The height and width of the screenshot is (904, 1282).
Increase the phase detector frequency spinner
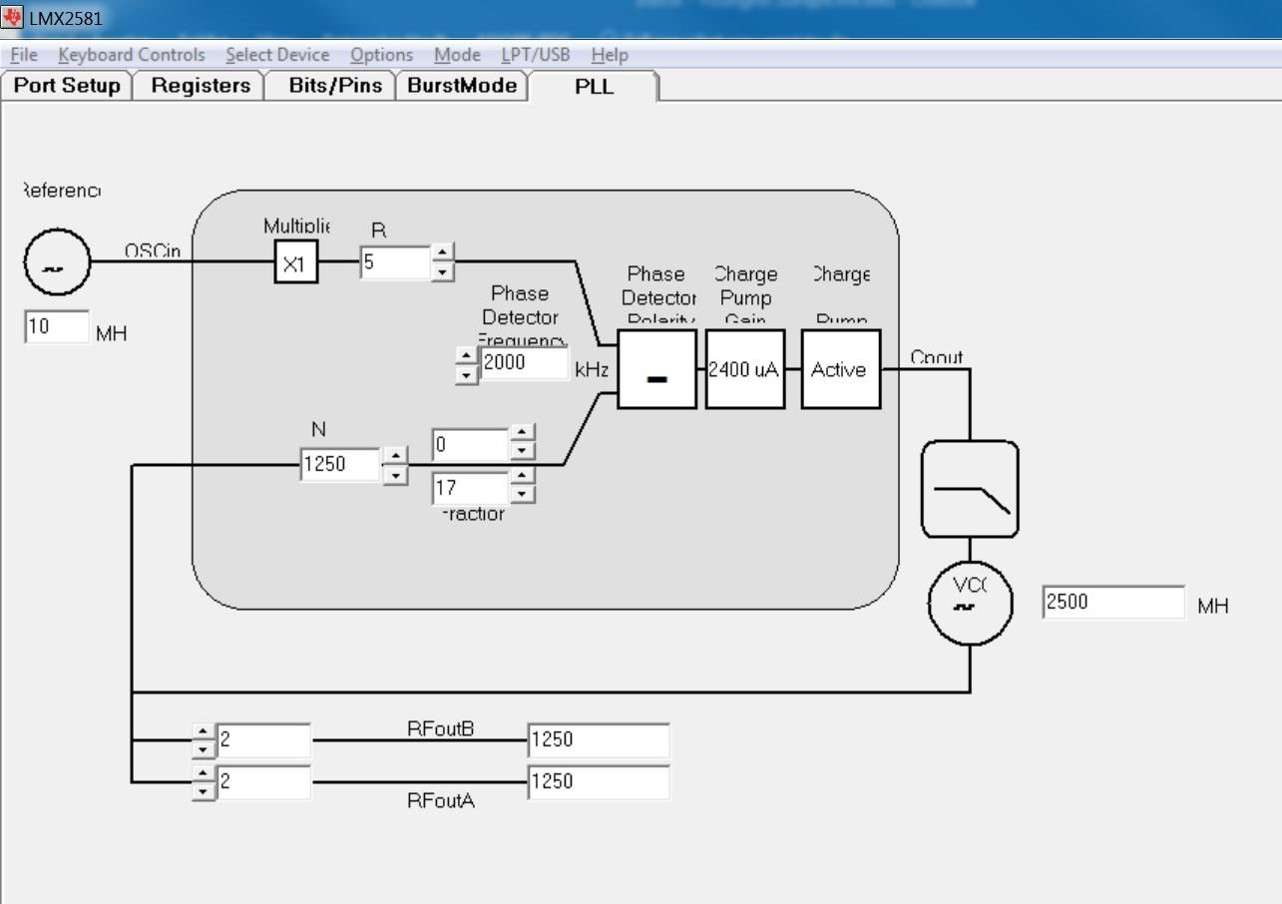point(465,356)
